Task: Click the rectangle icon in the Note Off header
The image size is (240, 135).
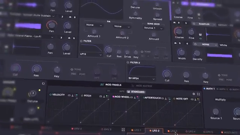Action: tap(192, 99)
